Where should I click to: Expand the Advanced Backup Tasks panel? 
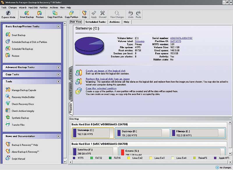coord(59,67)
